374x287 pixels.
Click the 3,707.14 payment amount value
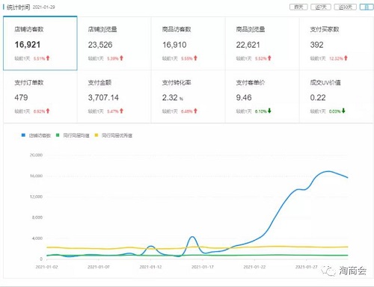coord(103,98)
